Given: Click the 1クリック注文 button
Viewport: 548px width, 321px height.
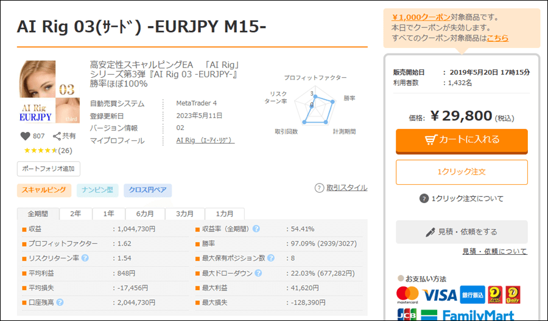Looking at the screenshot, I should tap(462, 172).
